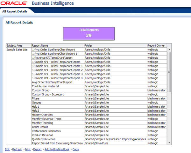This screenshot has height=153, width=191.
Task: Select the Contribution Waterfall report row
Action: click(46, 86)
